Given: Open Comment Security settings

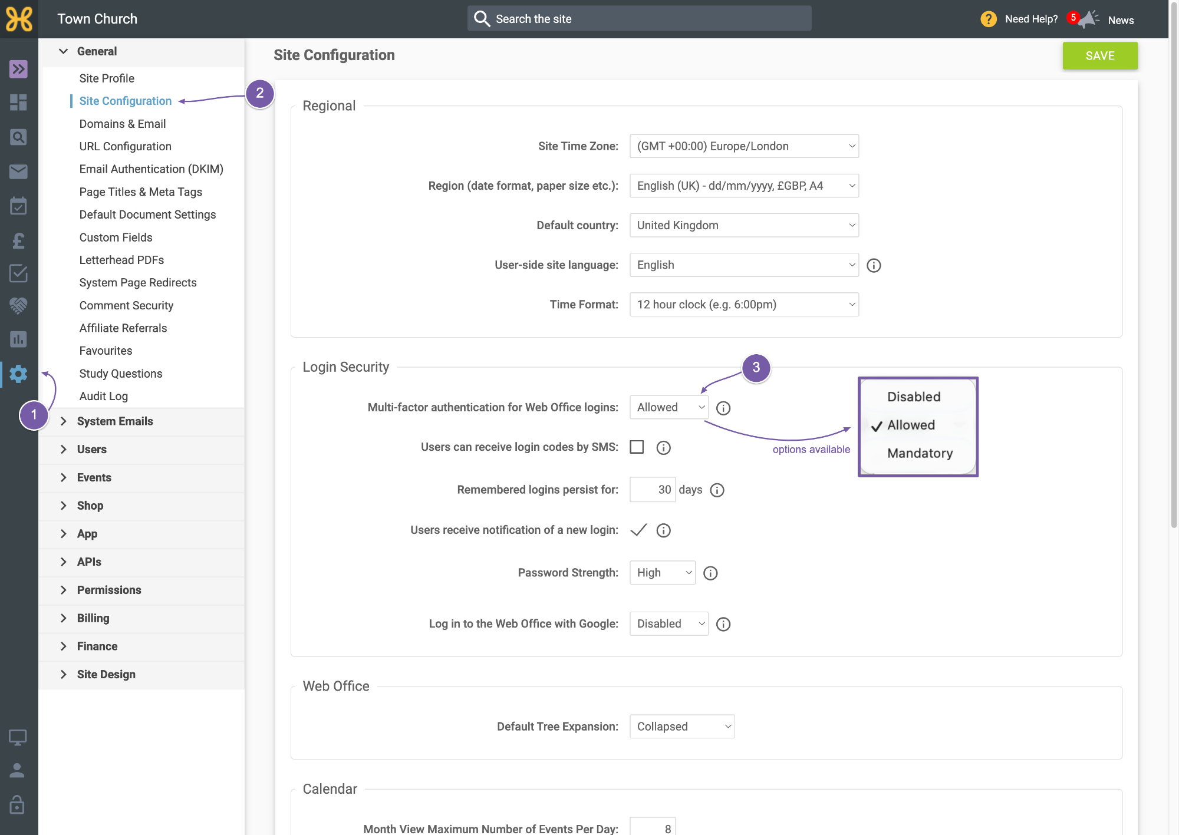Looking at the screenshot, I should (126, 305).
